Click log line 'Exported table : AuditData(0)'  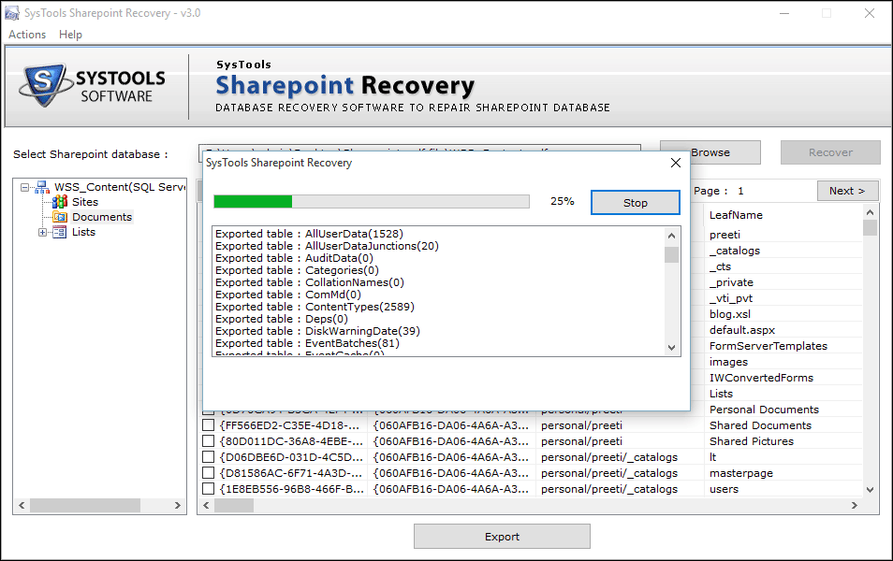[295, 258]
